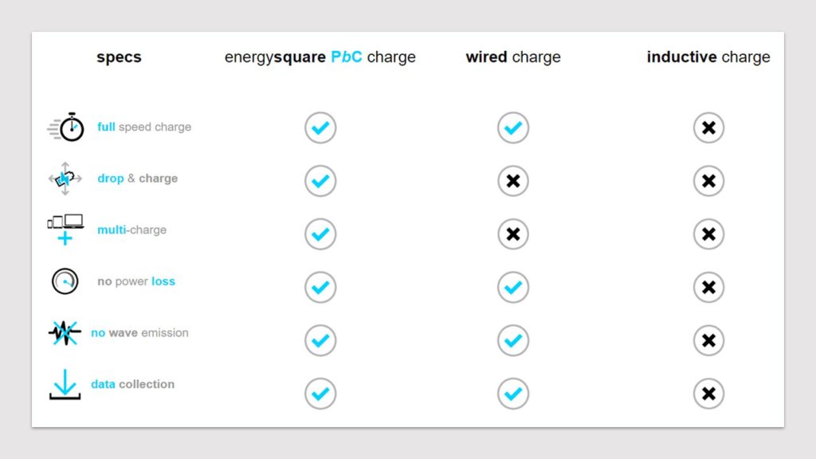Click PbC checkmark for data collection
Screen dimensions: 816x459
(320, 394)
